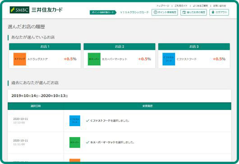Click the checkmark beside Cファストフードを選択しました
Screen dimensions: 239x164
(87, 121)
